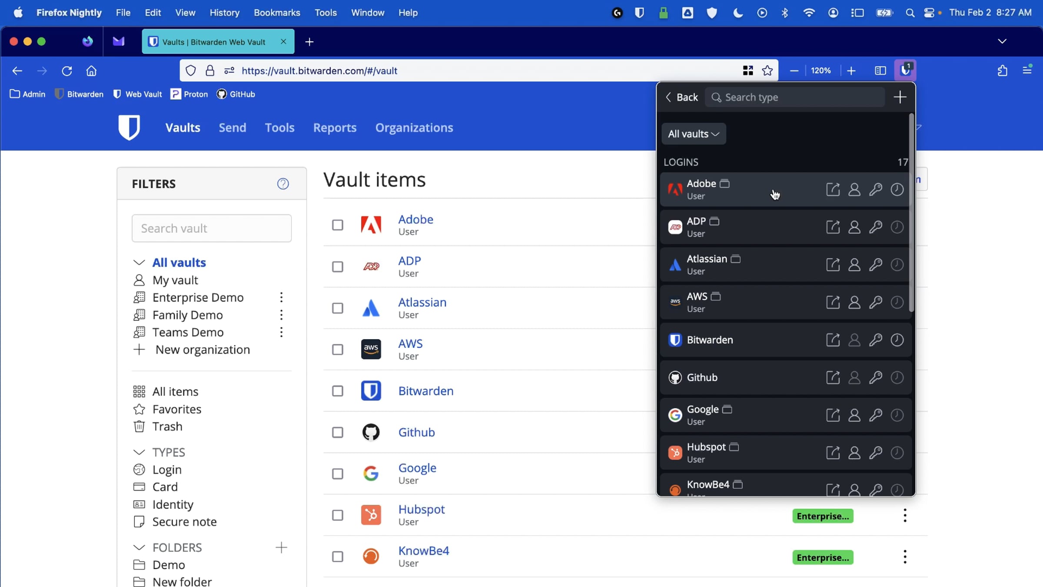Screen dimensions: 1043x587
Task: Launch the Adobe login from the popup
Action: 833,190
